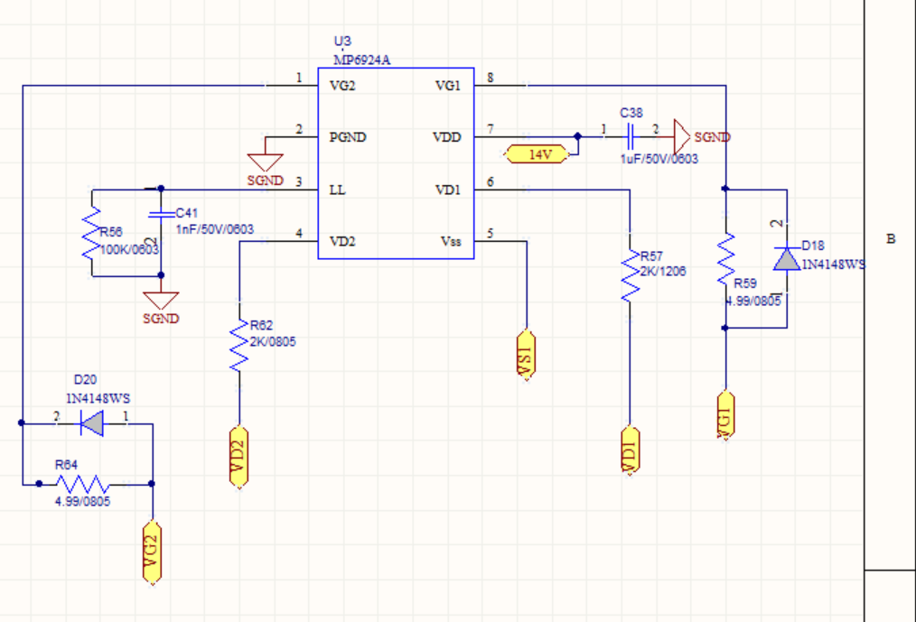Screen dimensions: 916x622
Task: Select capacitor C41 symbol
Action: [161, 215]
